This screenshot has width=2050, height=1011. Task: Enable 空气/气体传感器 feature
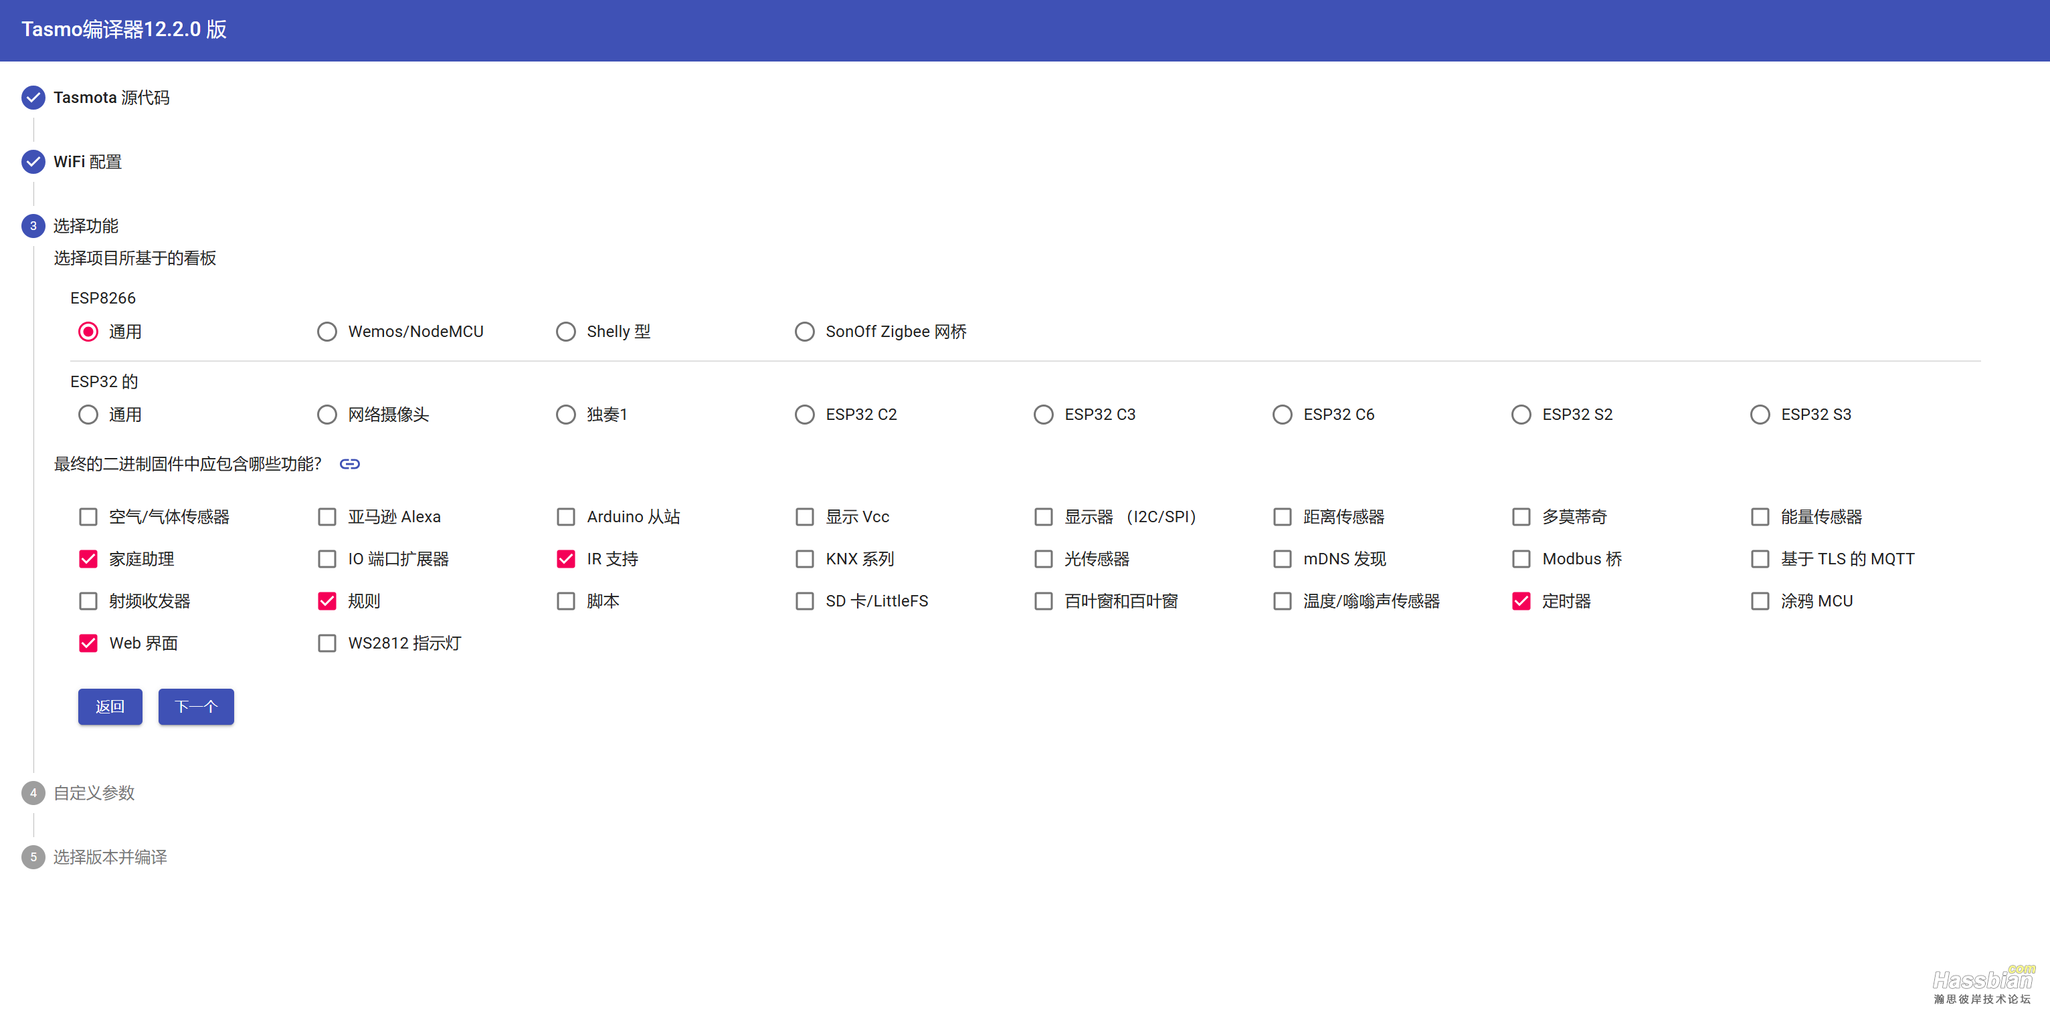tap(88, 517)
